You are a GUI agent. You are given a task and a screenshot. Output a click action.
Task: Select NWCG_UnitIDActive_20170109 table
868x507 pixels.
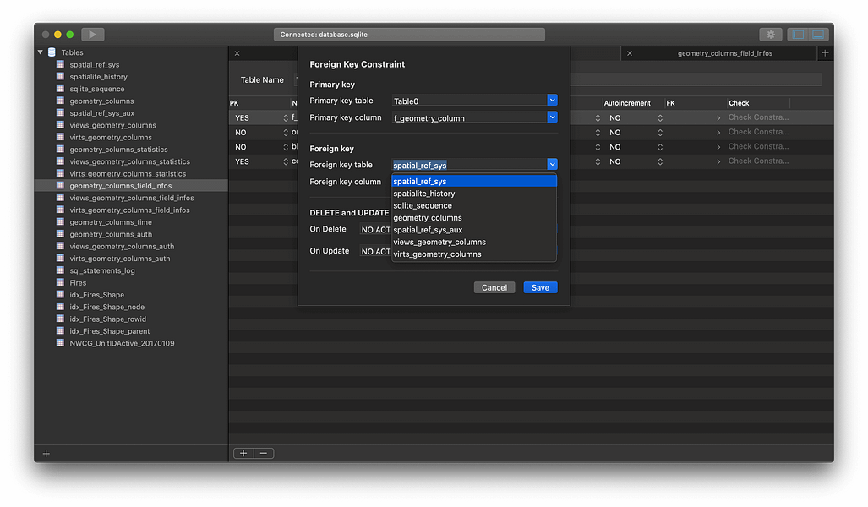pos(122,344)
